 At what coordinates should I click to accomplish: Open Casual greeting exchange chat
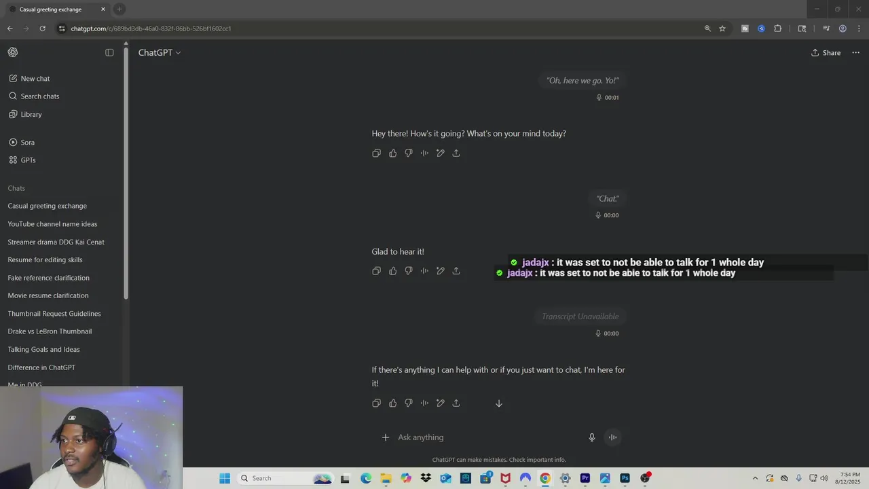click(48, 206)
